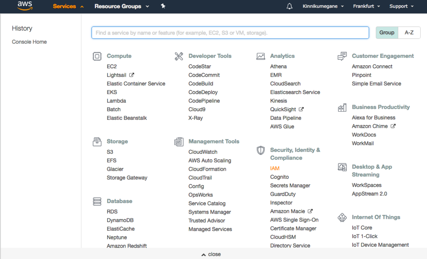Screen dimensions: 427x259
Task: Open the Support menu
Action: 401,6
